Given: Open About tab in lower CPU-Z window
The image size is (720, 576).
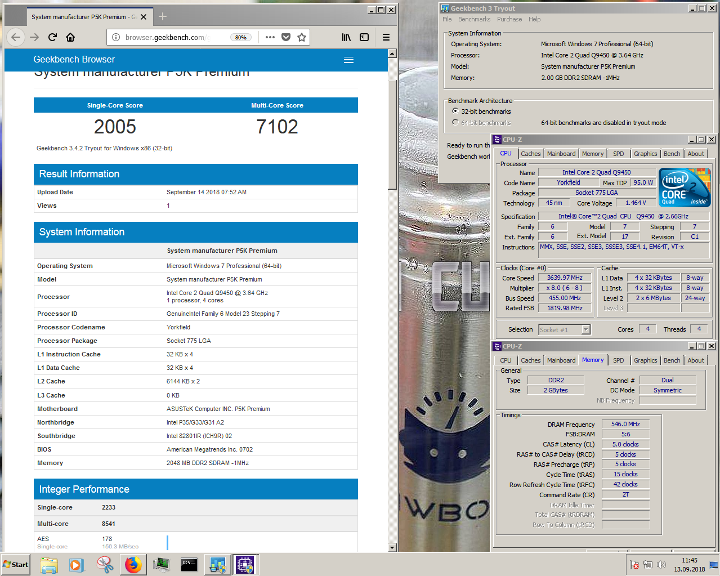Looking at the screenshot, I should 696,360.
